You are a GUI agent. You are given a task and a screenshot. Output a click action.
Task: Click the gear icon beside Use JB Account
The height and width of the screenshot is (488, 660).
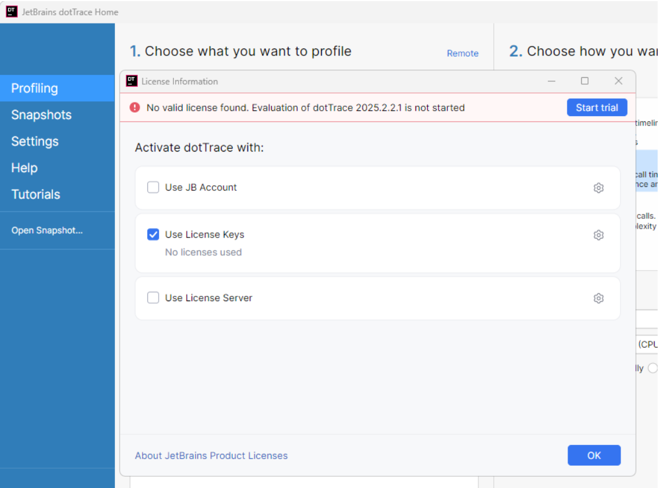[599, 188]
